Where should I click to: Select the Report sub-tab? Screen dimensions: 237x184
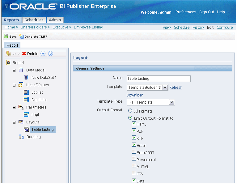(12, 45)
